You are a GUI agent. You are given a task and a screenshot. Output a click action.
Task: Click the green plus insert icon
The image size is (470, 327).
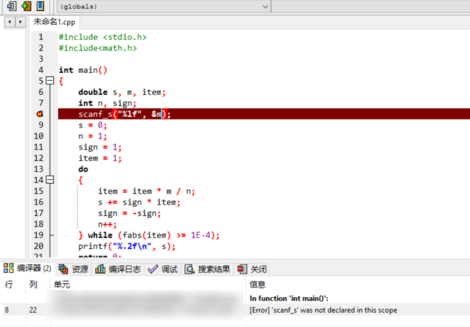pos(26,6)
